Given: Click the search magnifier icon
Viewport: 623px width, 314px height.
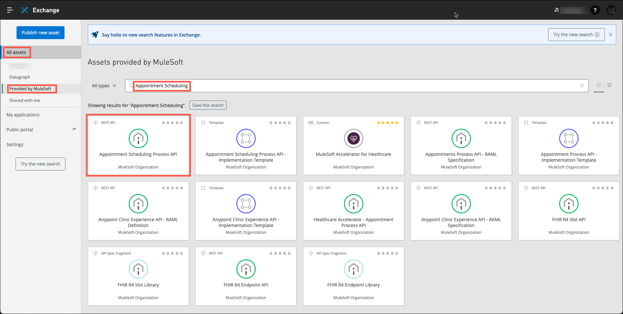Looking at the screenshot, I should point(131,86).
